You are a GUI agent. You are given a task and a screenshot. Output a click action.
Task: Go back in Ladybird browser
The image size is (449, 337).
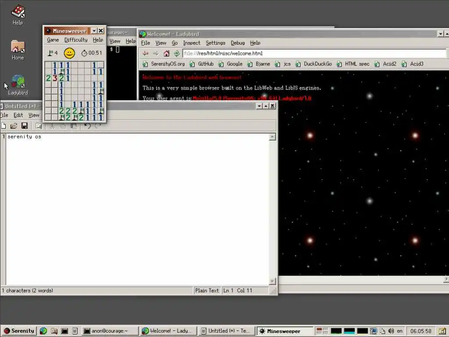tap(146, 53)
